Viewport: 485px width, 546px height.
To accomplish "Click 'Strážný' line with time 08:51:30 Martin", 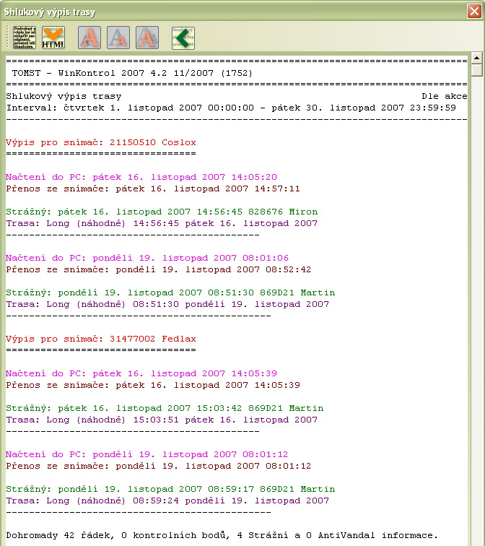I will [x=170, y=292].
